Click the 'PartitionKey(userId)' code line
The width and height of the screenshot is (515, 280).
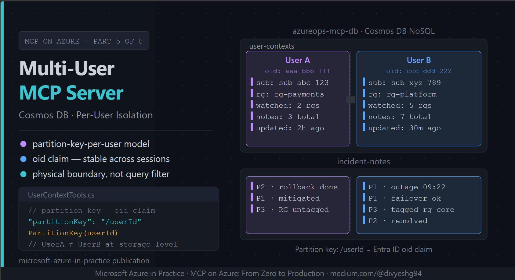[x=73, y=233]
